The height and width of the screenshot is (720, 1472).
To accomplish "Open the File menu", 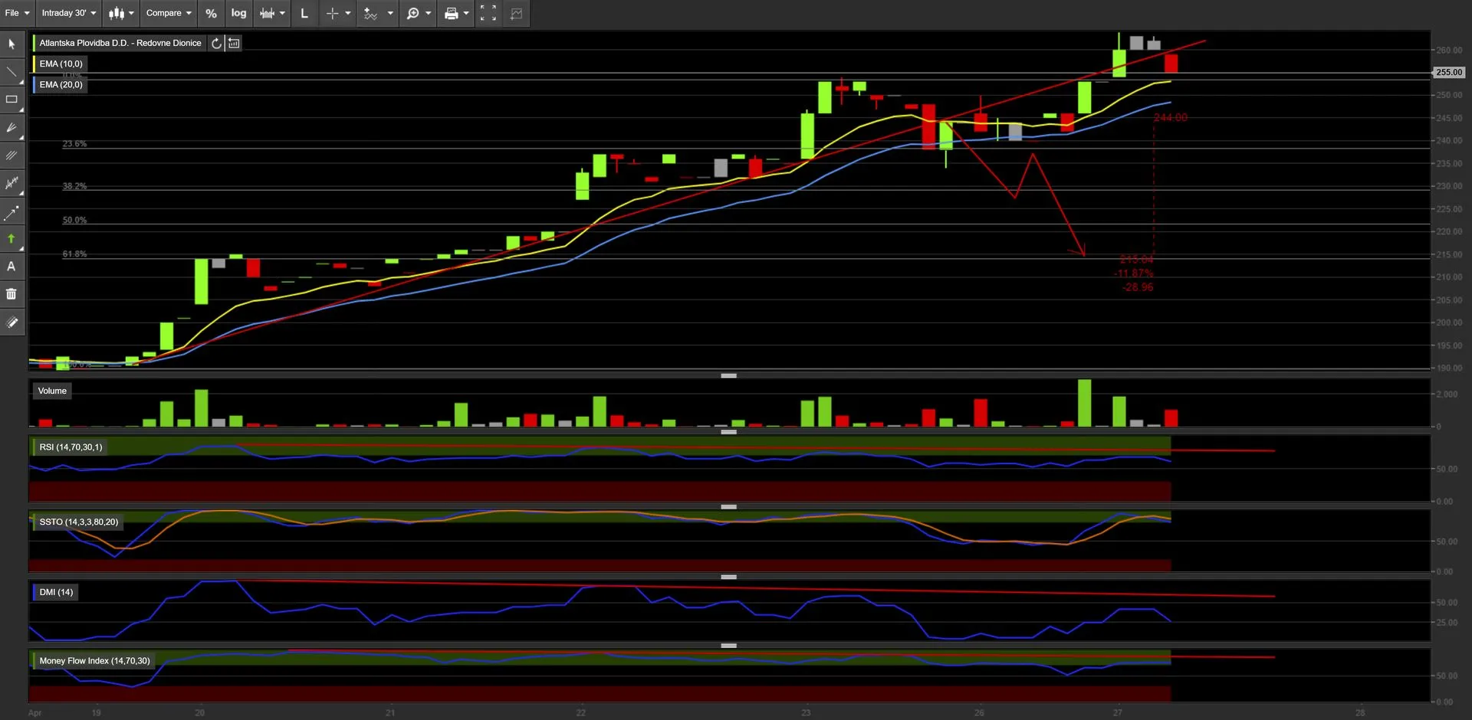I will pos(17,13).
